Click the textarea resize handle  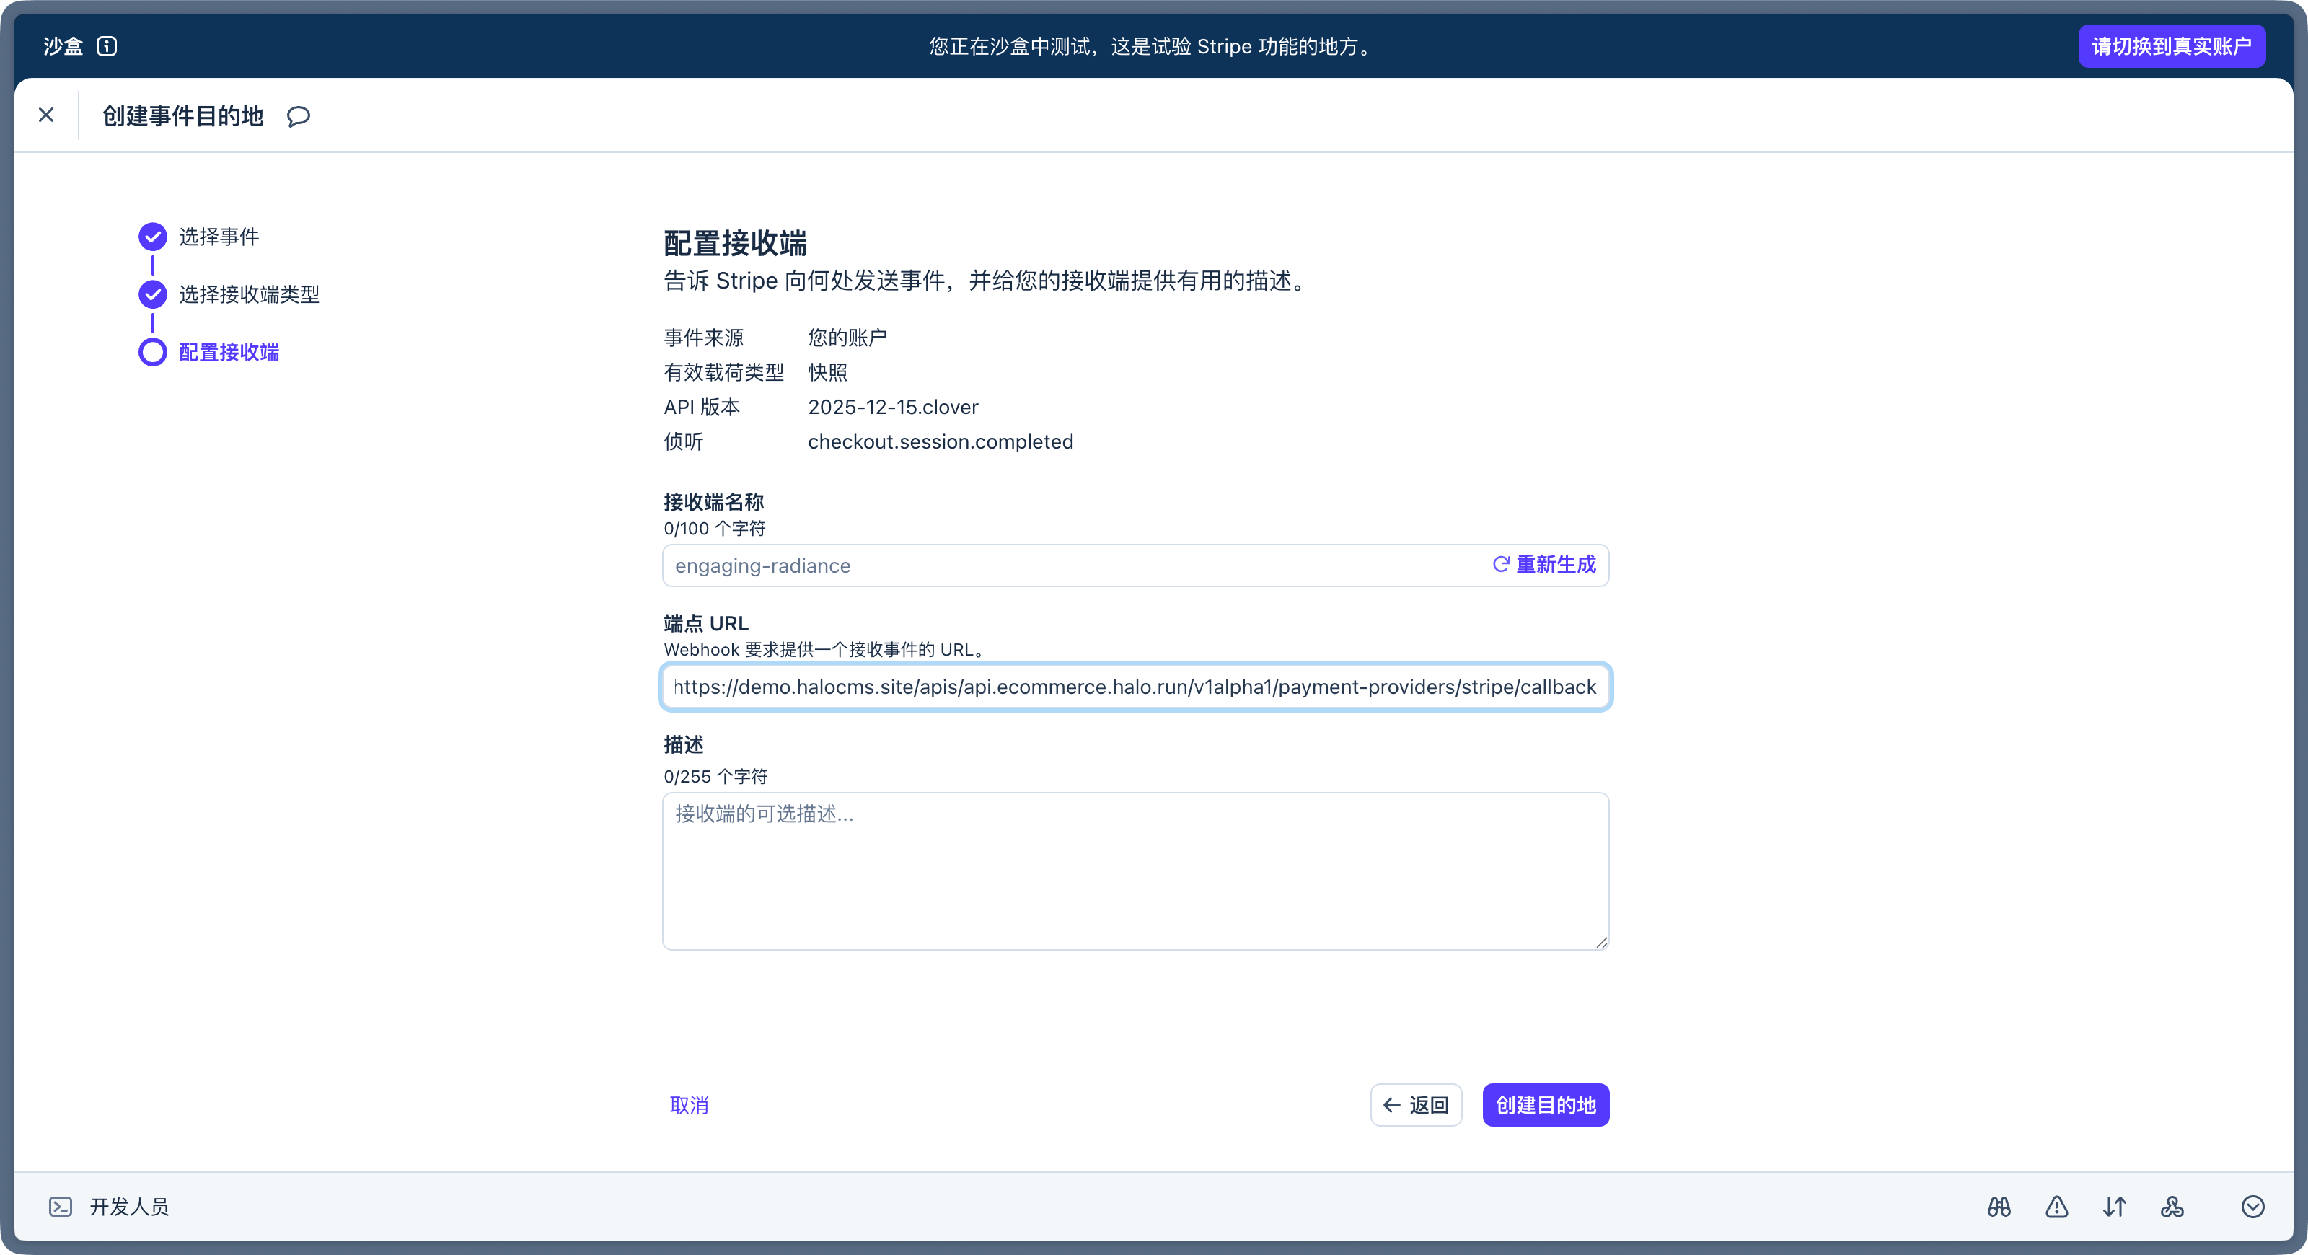point(1601,943)
